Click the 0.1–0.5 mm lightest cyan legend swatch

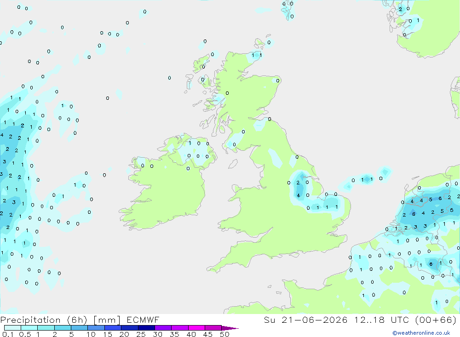click(x=12, y=328)
